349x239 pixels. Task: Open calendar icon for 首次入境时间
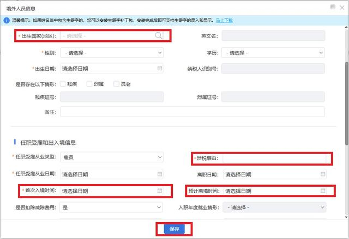(x=160, y=191)
